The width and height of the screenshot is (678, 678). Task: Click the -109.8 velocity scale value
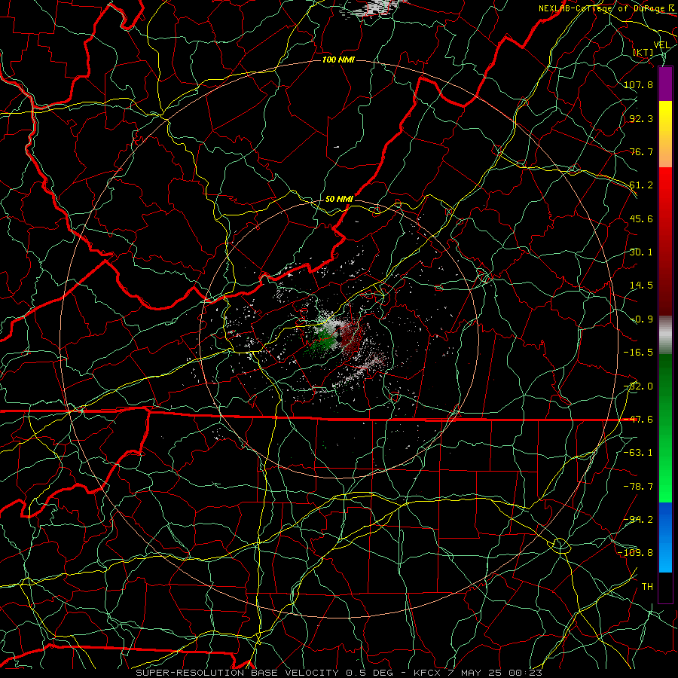pos(636,553)
